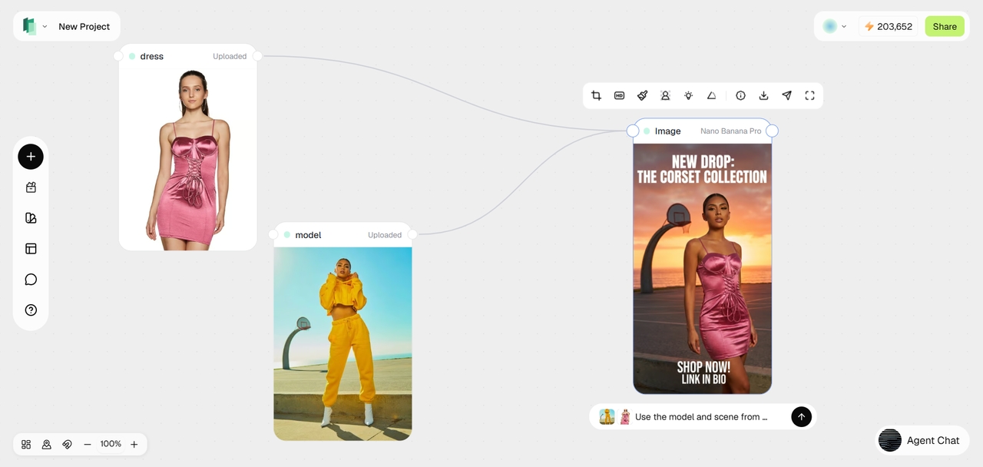This screenshot has width=983, height=467.
Task: Click the magnet snap icon at bottom
Action: point(68,444)
